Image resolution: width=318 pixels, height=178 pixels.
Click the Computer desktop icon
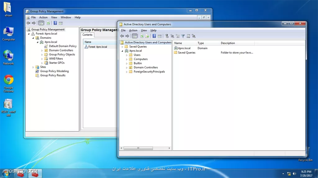tap(8, 33)
